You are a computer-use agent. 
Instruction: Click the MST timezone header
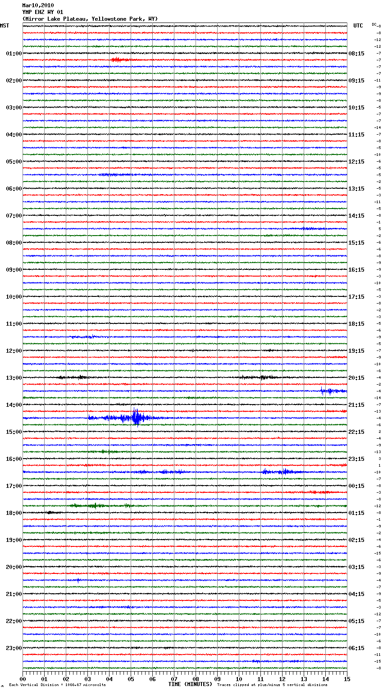pyautogui.click(x=5, y=26)
